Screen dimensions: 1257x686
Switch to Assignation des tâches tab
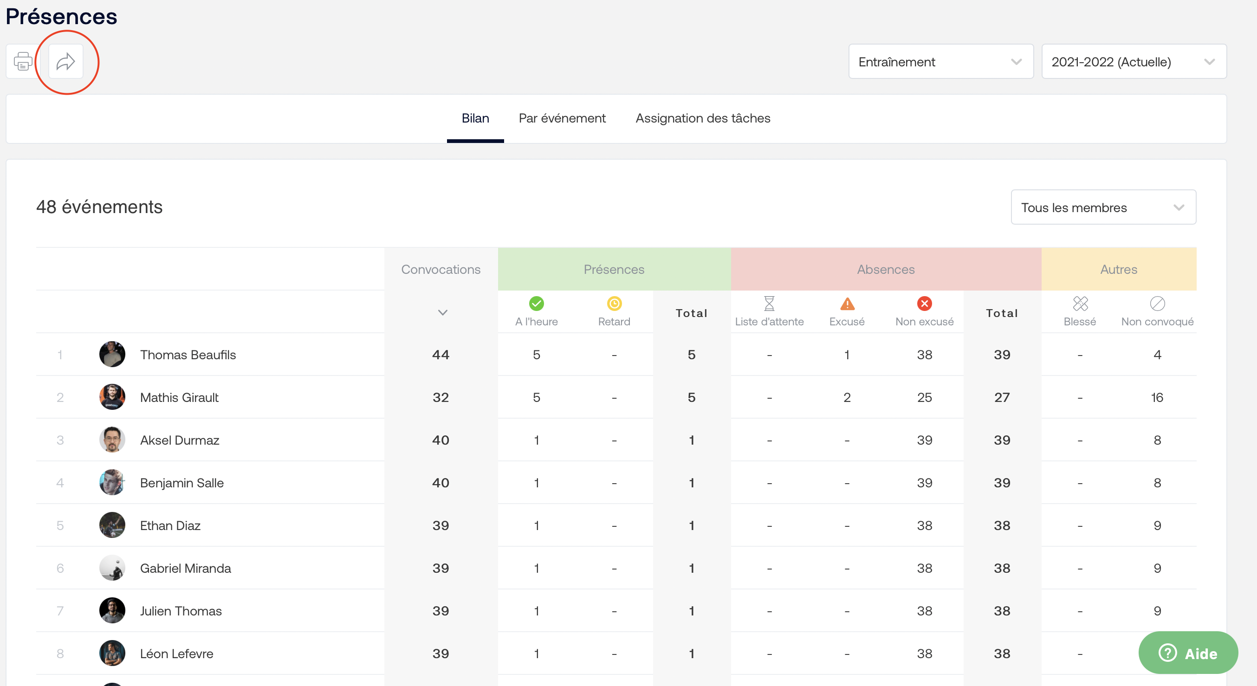pos(703,118)
